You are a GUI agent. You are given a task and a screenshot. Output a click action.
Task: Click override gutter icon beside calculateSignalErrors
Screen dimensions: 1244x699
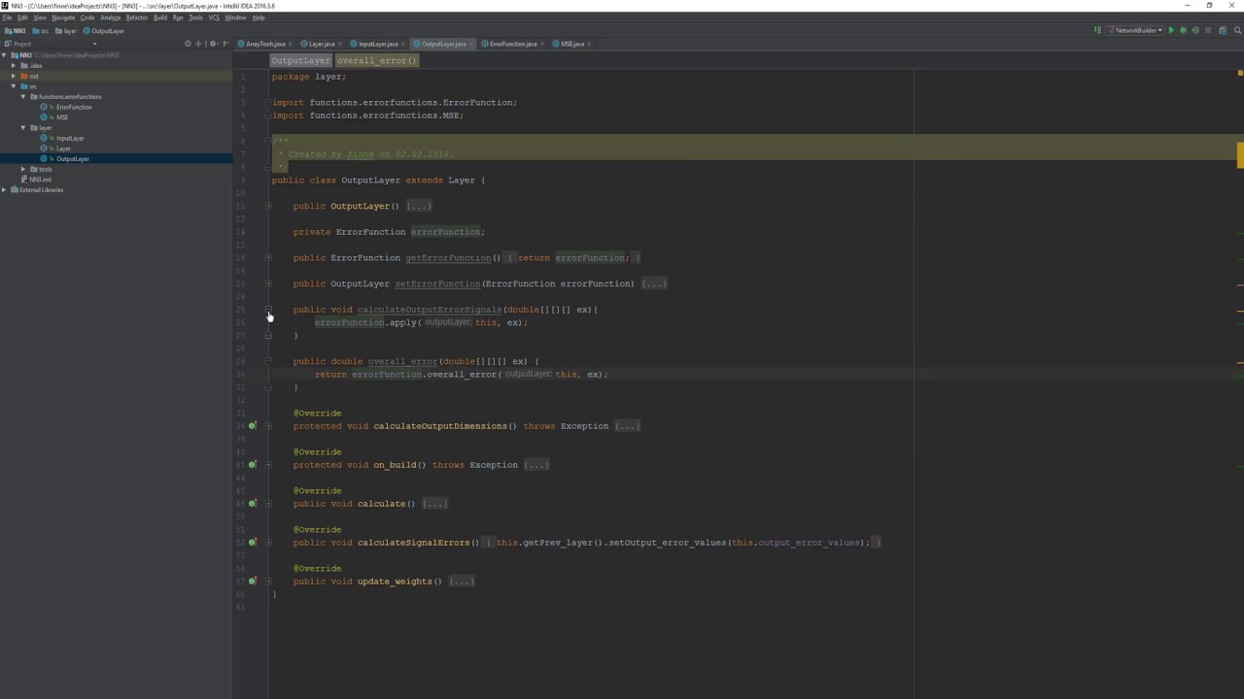point(252,542)
